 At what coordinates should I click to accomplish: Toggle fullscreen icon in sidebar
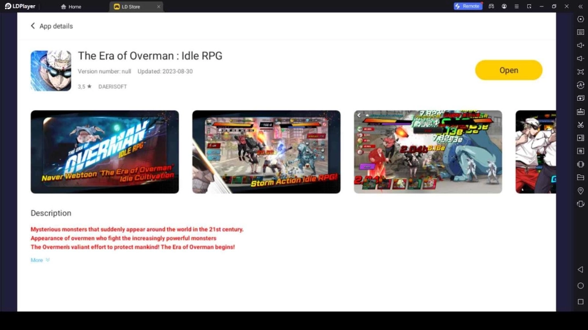581,72
